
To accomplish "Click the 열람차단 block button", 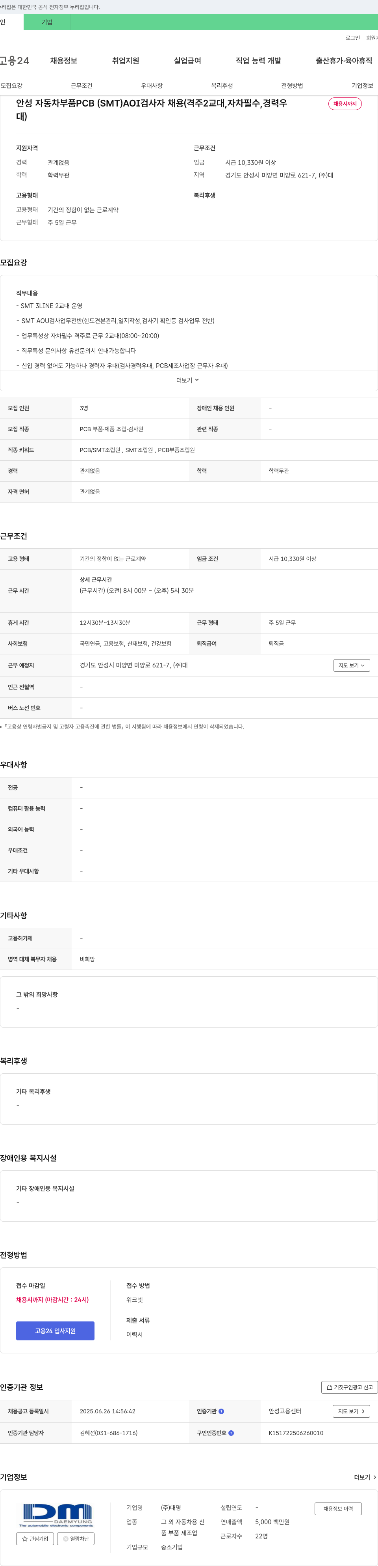I will click(76, 1539).
